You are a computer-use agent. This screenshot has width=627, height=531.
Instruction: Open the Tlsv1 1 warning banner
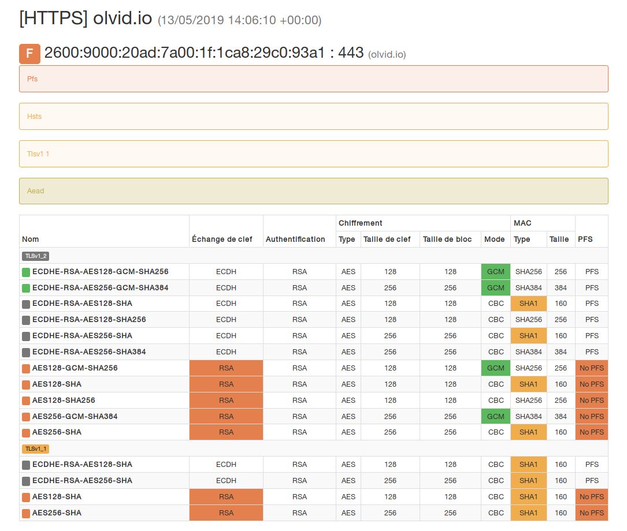click(x=313, y=154)
